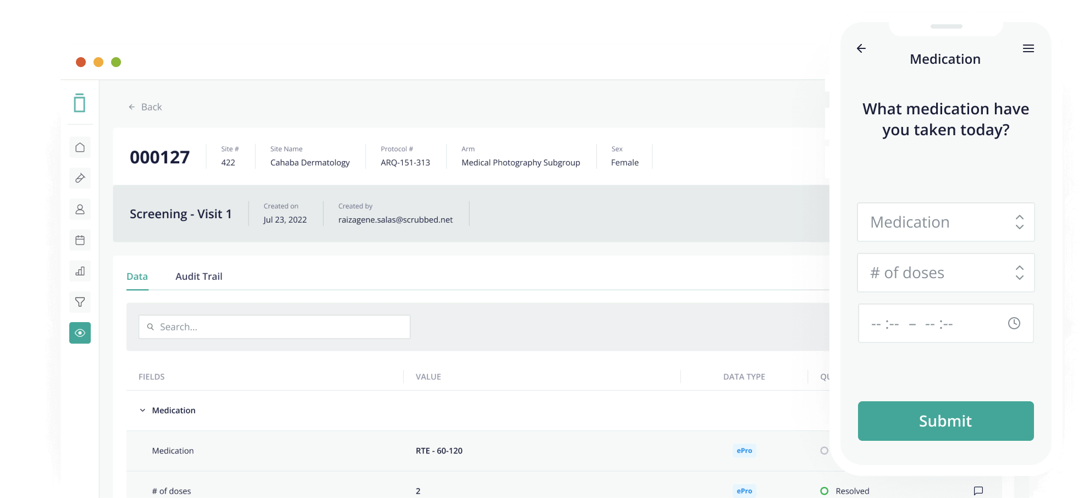Click the time range input in phone
The width and height of the screenshot is (1089, 498).
(x=945, y=323)
